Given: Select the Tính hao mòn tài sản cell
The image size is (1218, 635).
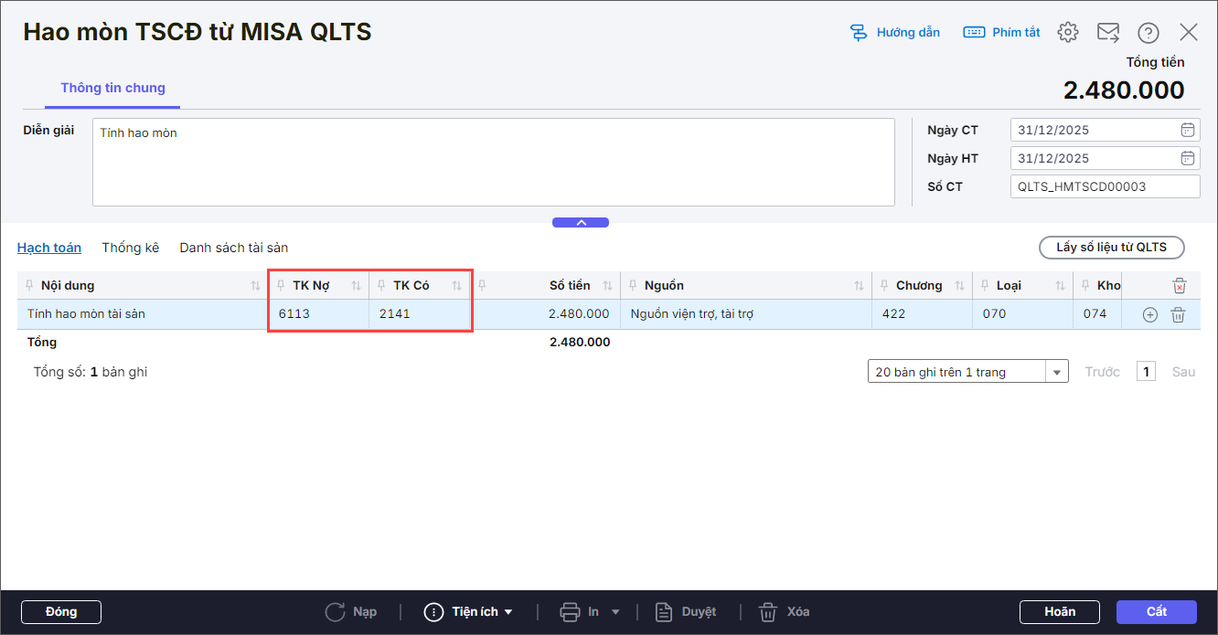Looking at the screenshot, I should point(143,314).
